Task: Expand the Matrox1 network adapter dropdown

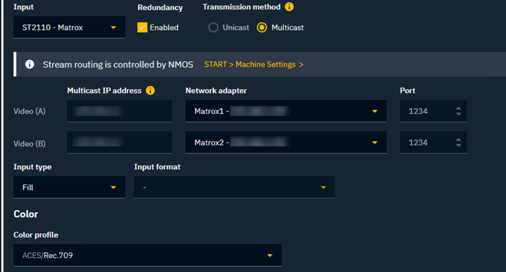Action: pyautogui.click(x=286, y=111)
